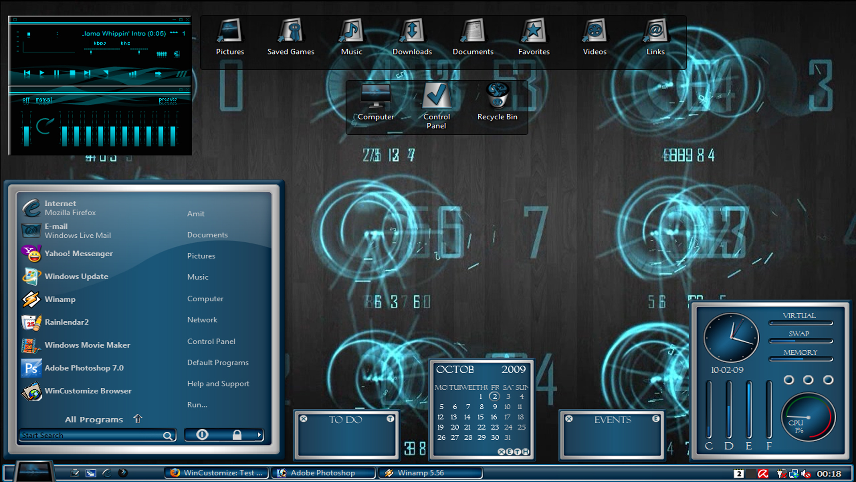Screen dimensions: 856x482
Task: Select Run... in Start menu
Action: click(197, 405)
